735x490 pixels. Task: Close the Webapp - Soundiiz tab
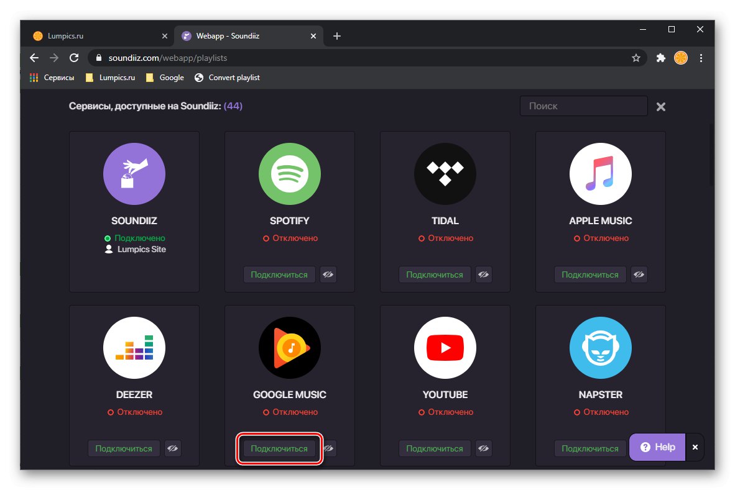click(313, 36)
